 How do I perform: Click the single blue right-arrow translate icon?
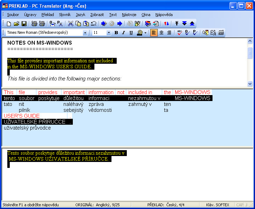tap(119, 24)
